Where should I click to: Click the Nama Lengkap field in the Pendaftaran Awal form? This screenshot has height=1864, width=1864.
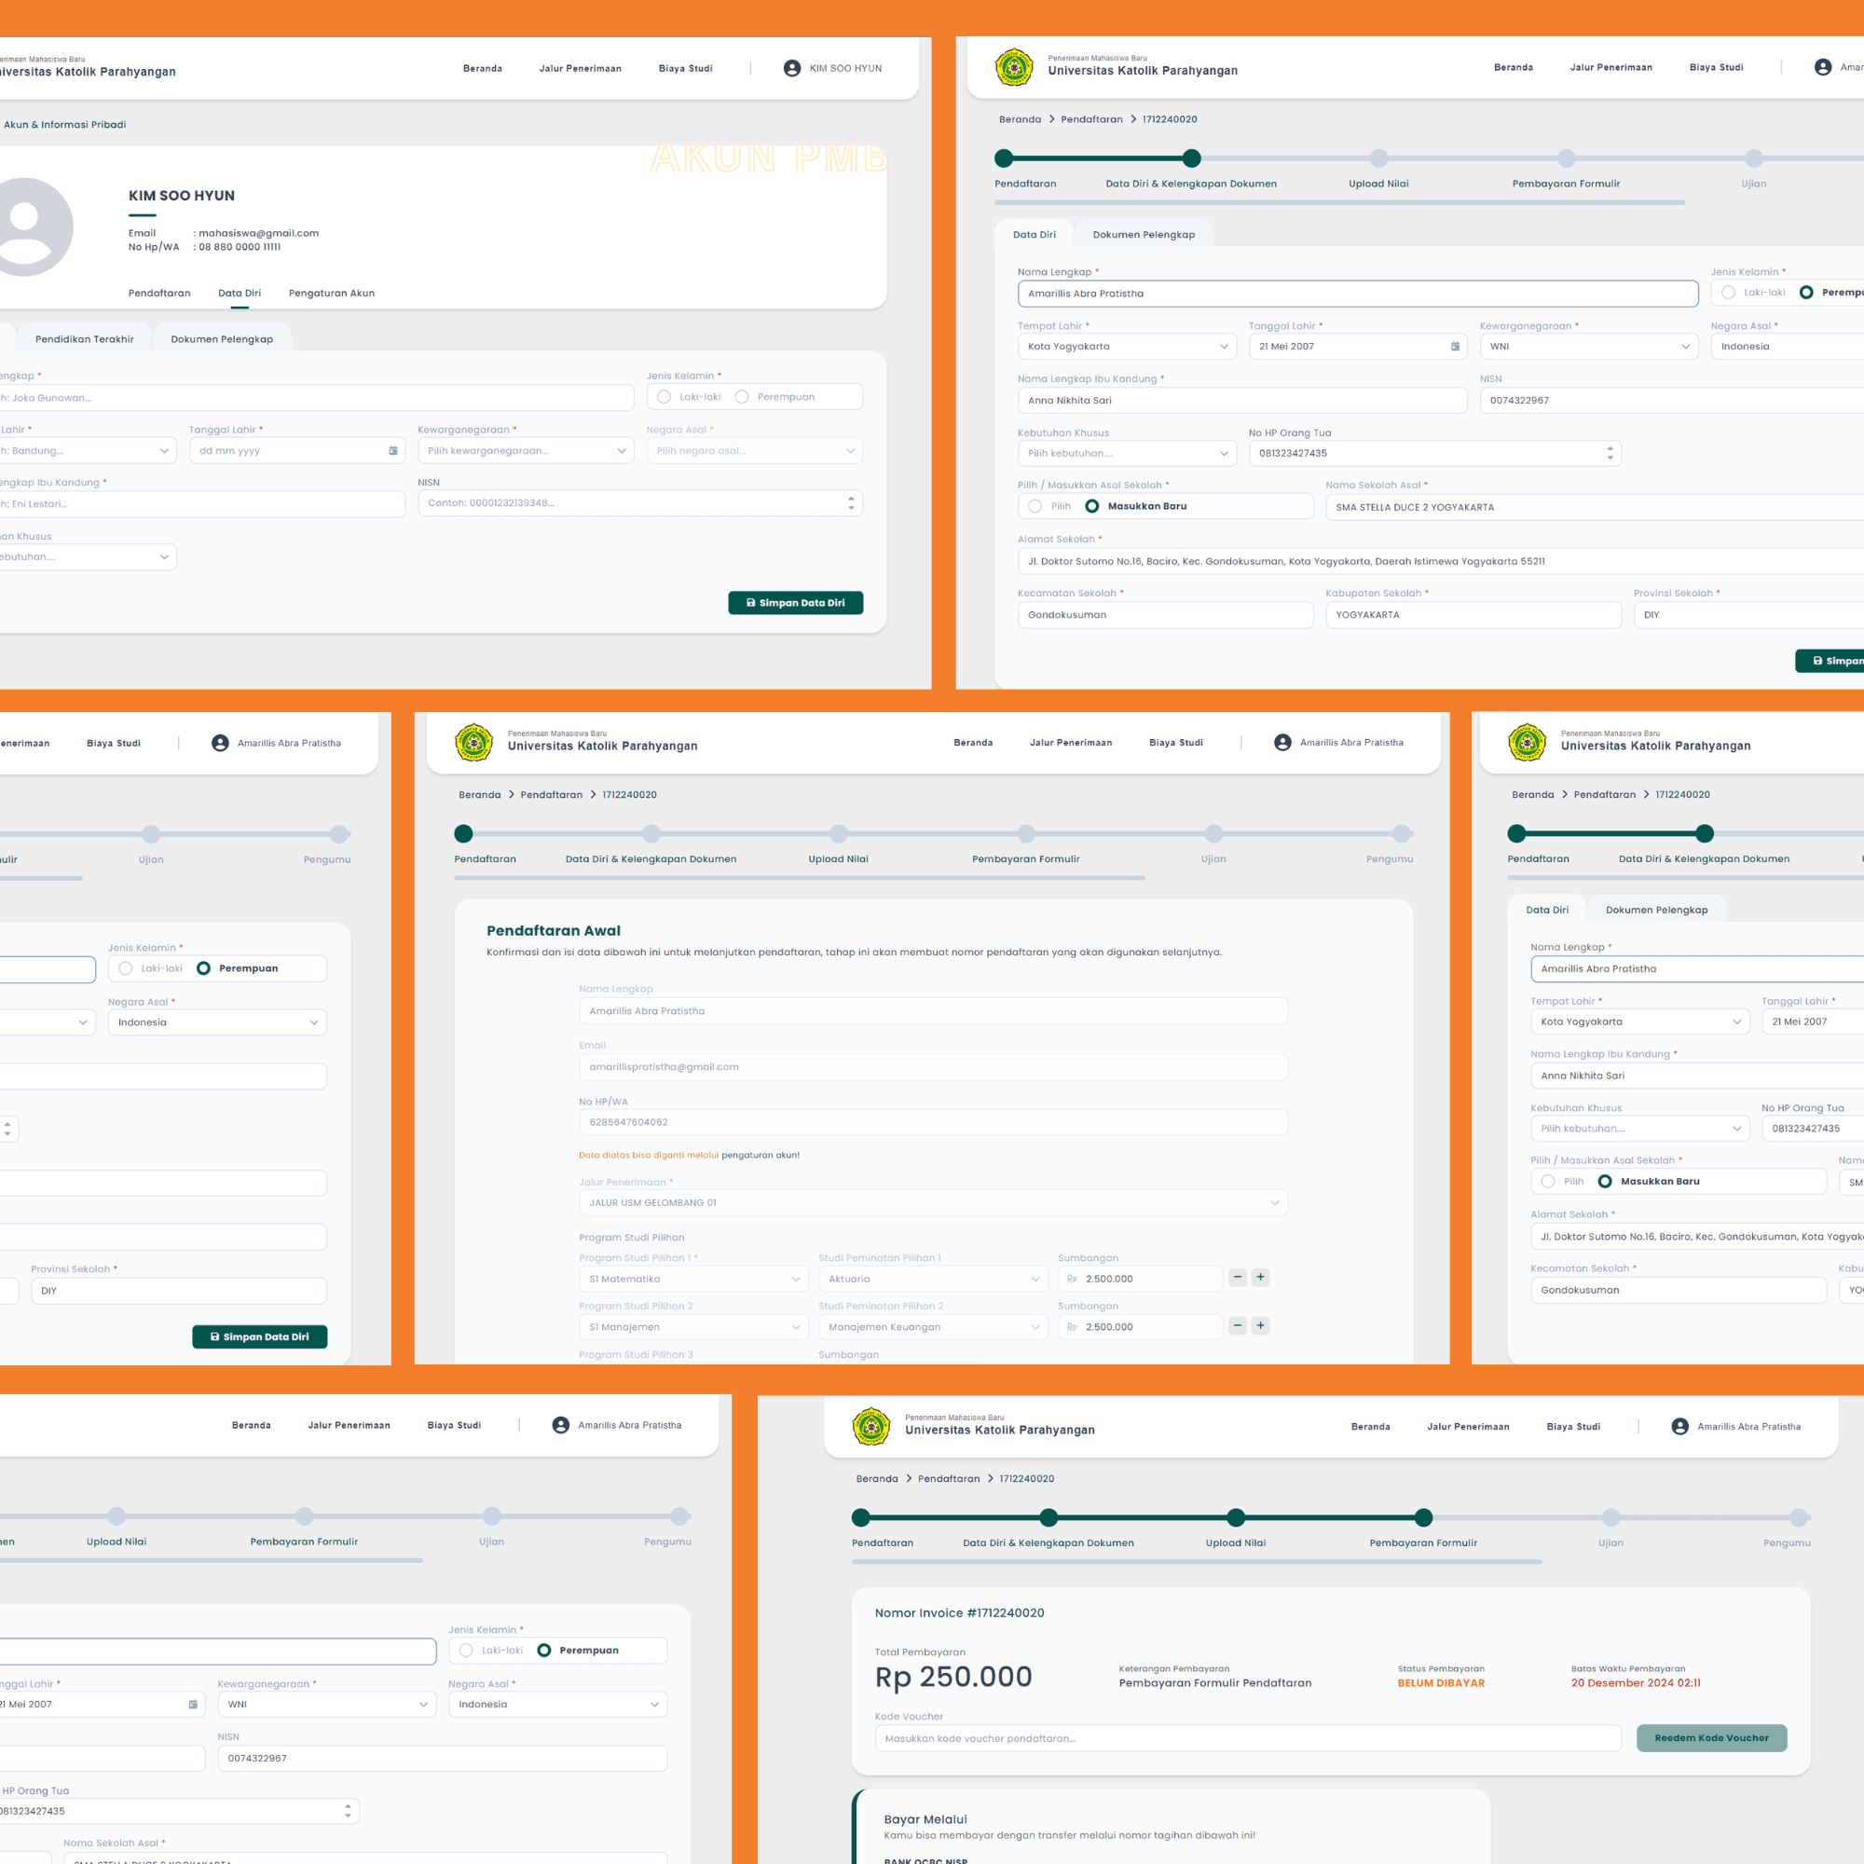pos(933,1011)
